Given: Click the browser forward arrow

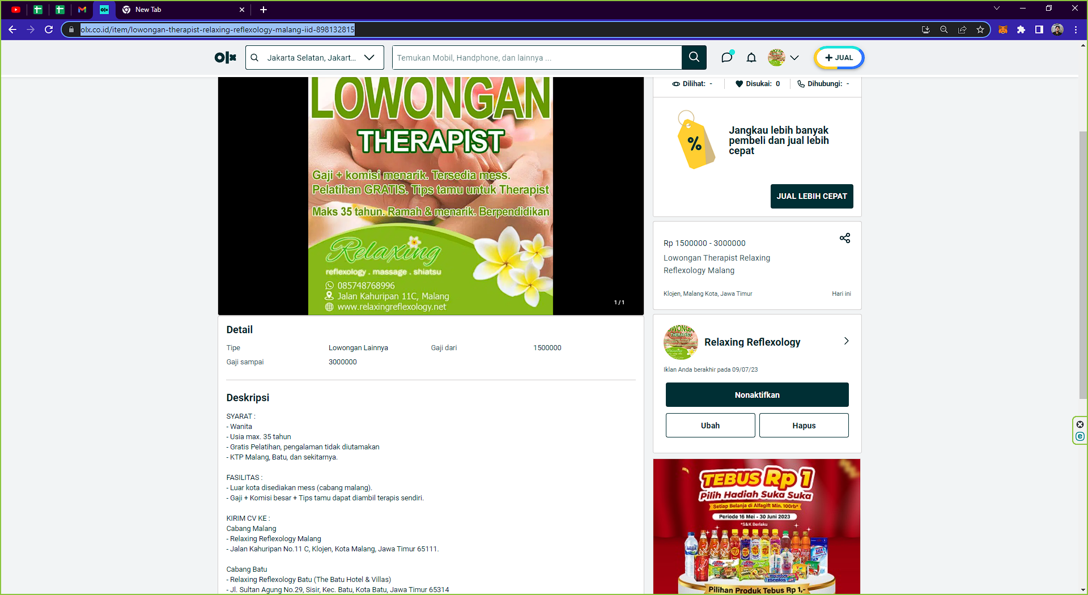Looking at the screenshot, I should (x=31, y=29).
